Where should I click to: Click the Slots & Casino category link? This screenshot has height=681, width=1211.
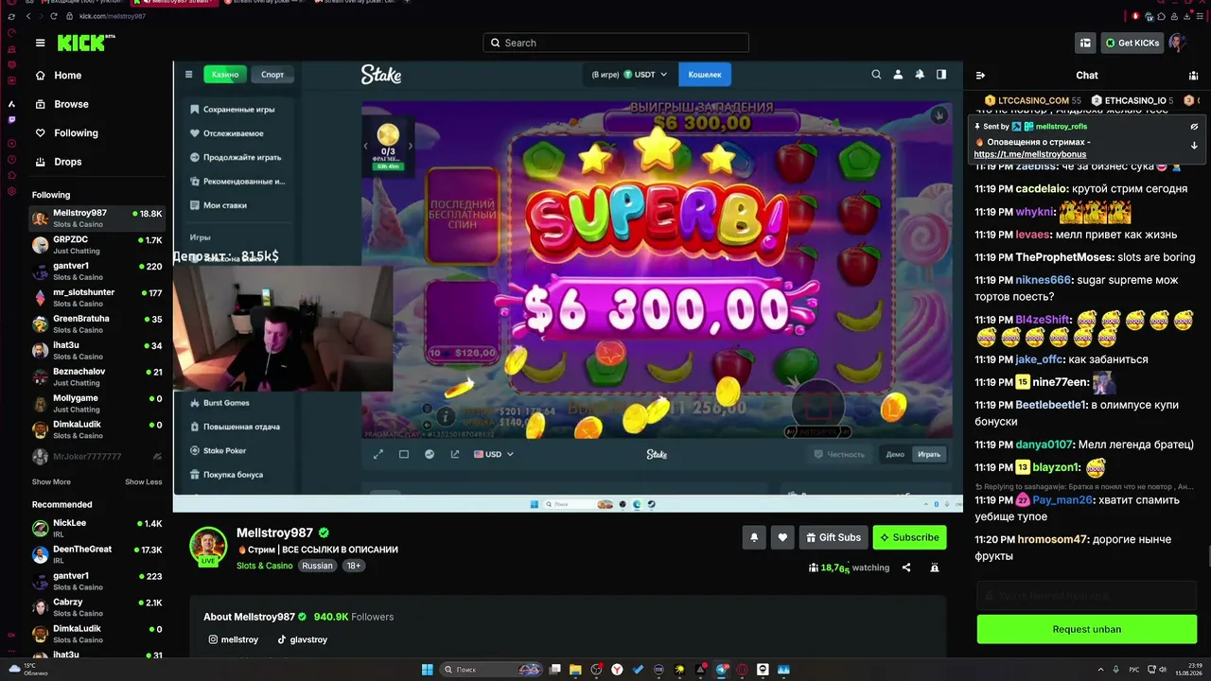coord(265,566)
